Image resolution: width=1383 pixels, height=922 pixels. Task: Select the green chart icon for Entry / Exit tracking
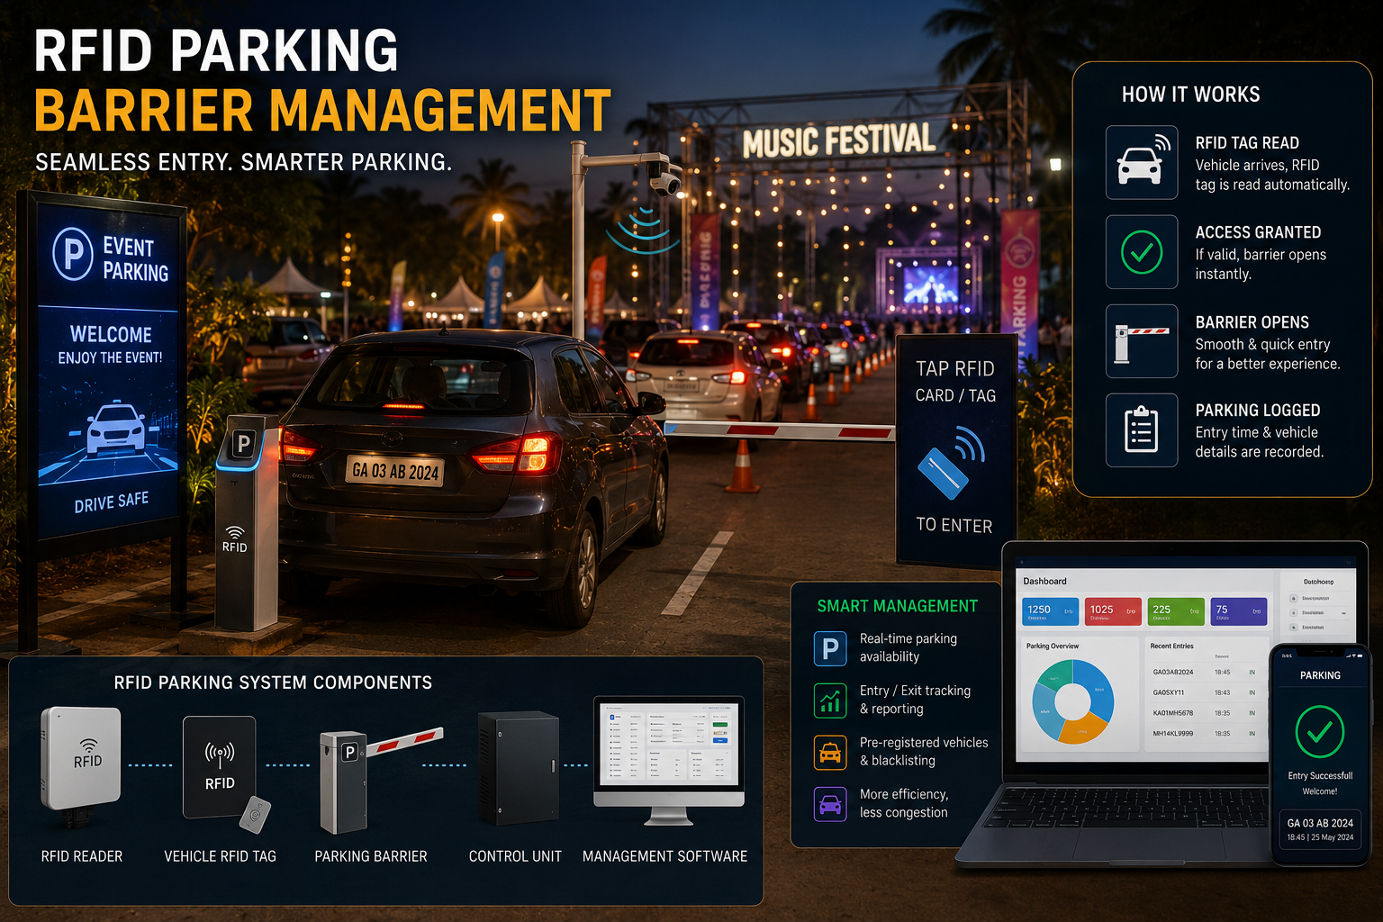pyautogui.click(x=830, y=701)
